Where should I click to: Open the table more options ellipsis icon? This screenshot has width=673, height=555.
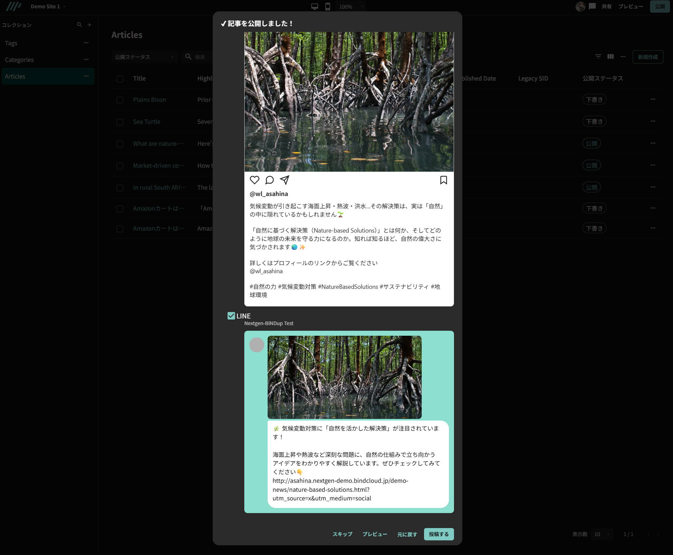623,57
